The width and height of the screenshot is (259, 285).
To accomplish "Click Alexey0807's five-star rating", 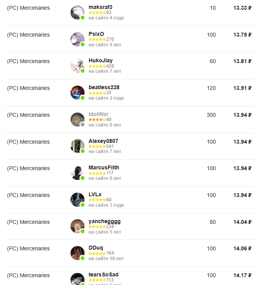I will 97,146.
